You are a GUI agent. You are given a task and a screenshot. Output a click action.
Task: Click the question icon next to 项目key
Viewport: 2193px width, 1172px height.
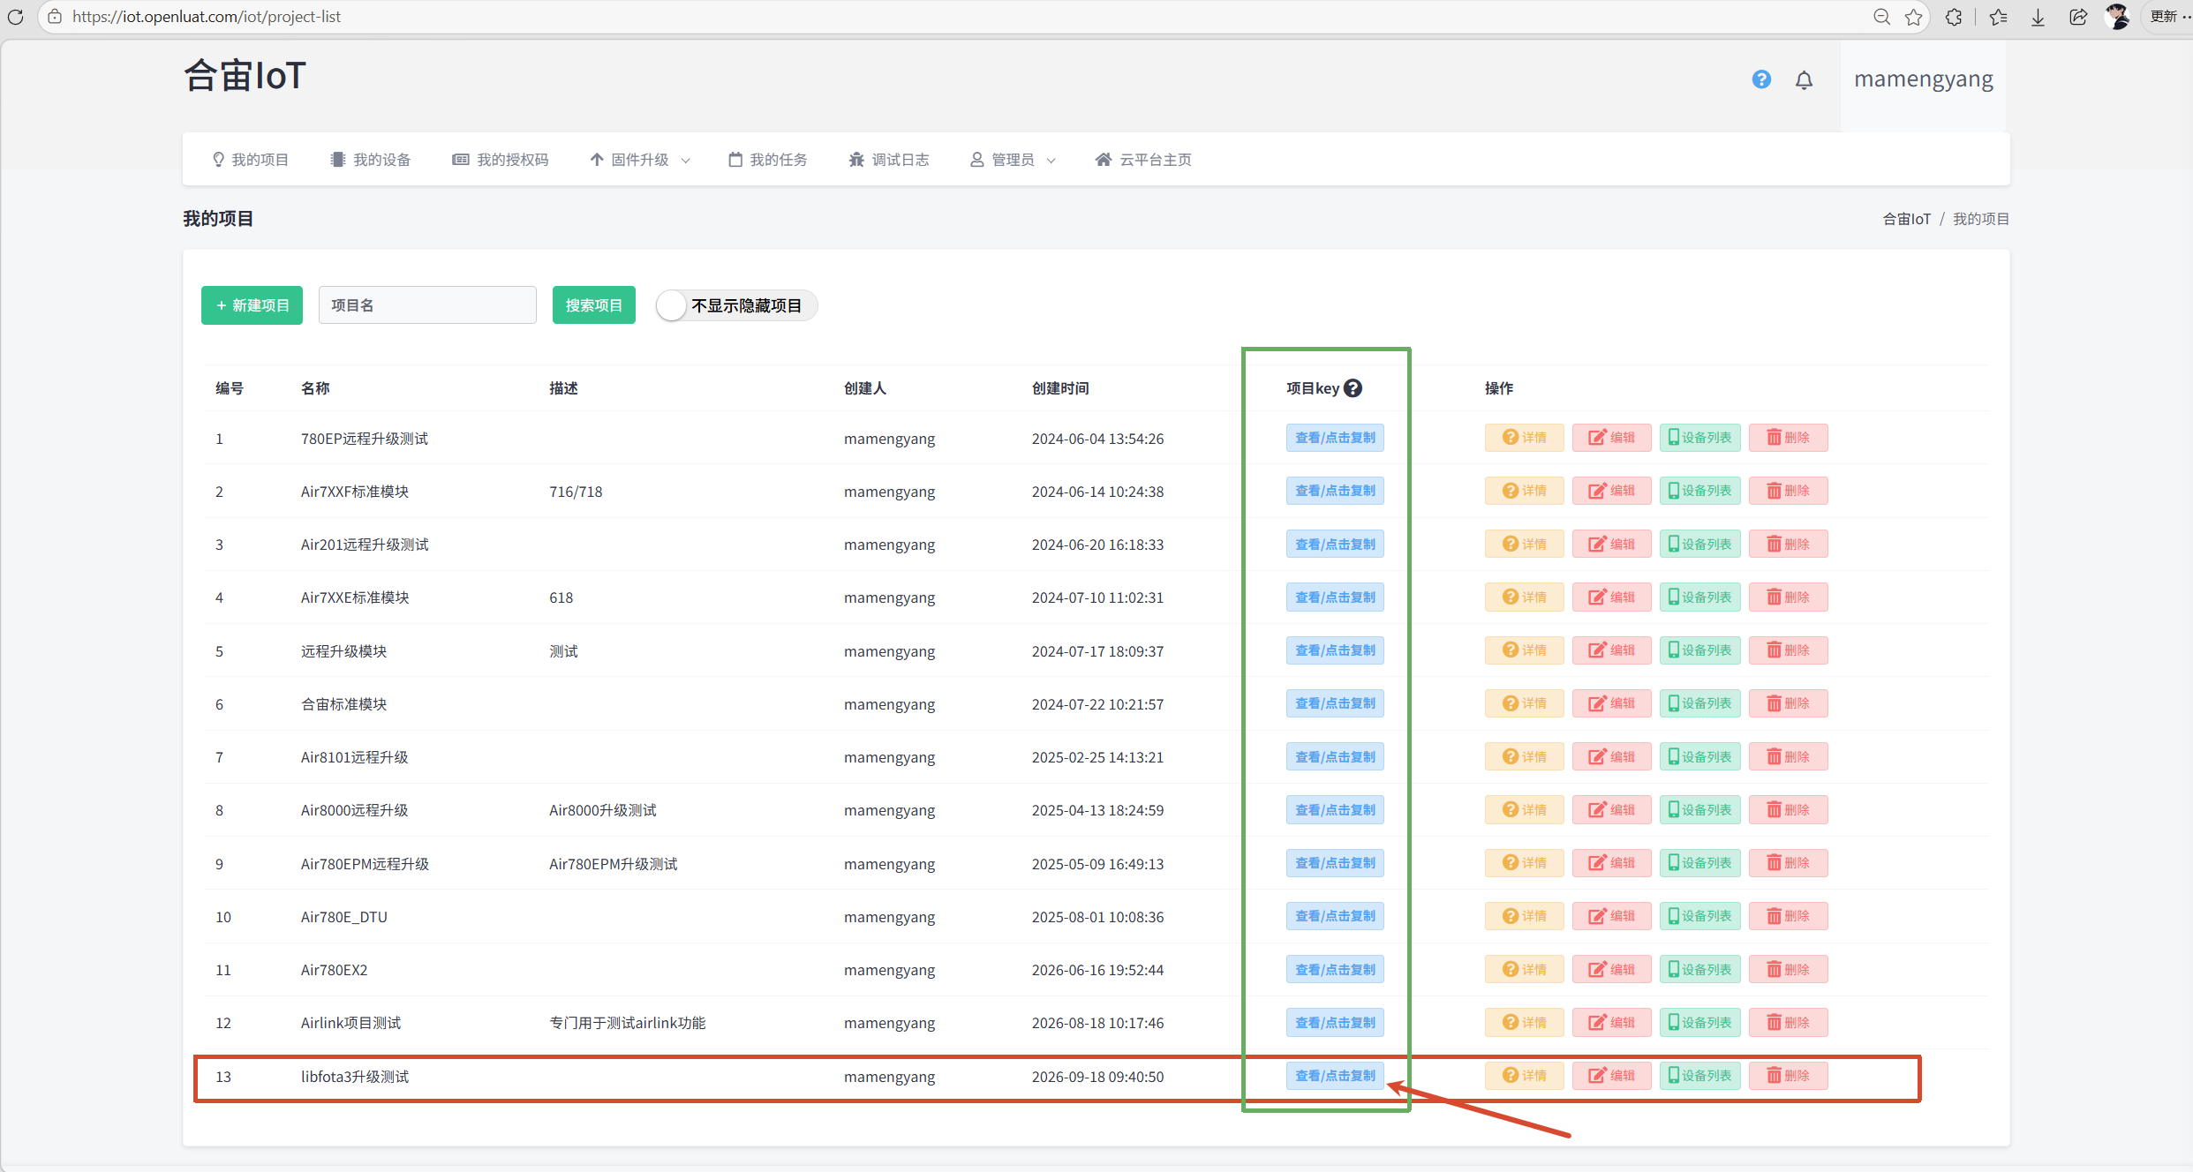coord(1353,388)
